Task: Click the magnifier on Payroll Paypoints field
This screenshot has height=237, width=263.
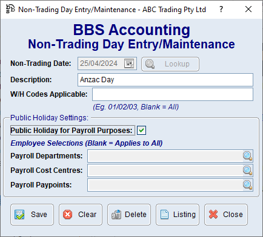Action: (247, 185)
